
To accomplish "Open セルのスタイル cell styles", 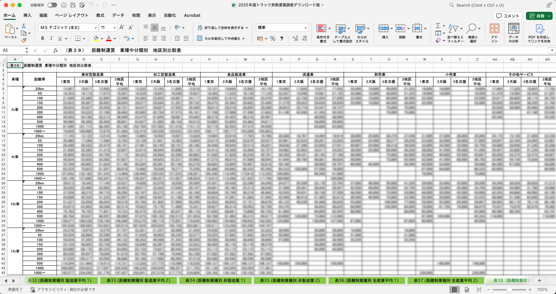I will tap(362, 33).
